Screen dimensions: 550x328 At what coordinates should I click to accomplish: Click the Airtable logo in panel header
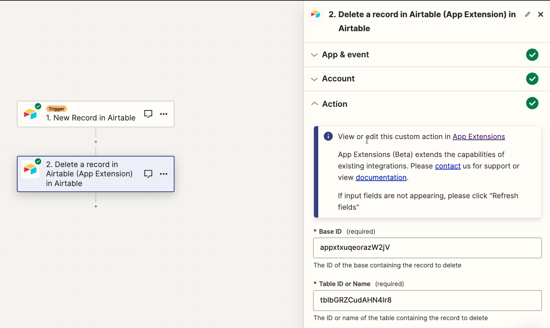point(316,14)
